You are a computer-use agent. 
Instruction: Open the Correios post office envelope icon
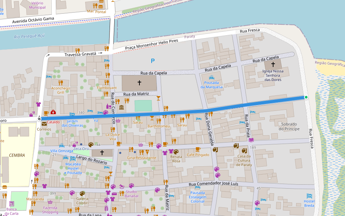43,123
